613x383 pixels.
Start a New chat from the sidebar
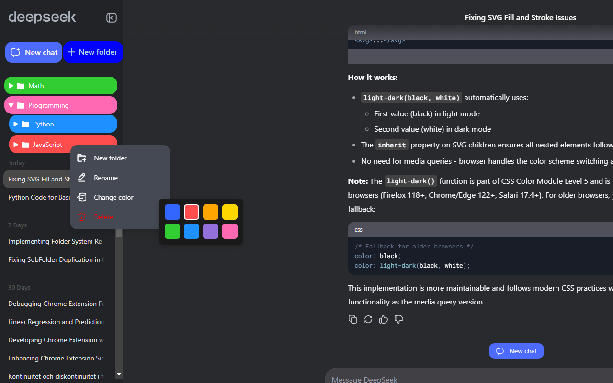tap(34, 52)
